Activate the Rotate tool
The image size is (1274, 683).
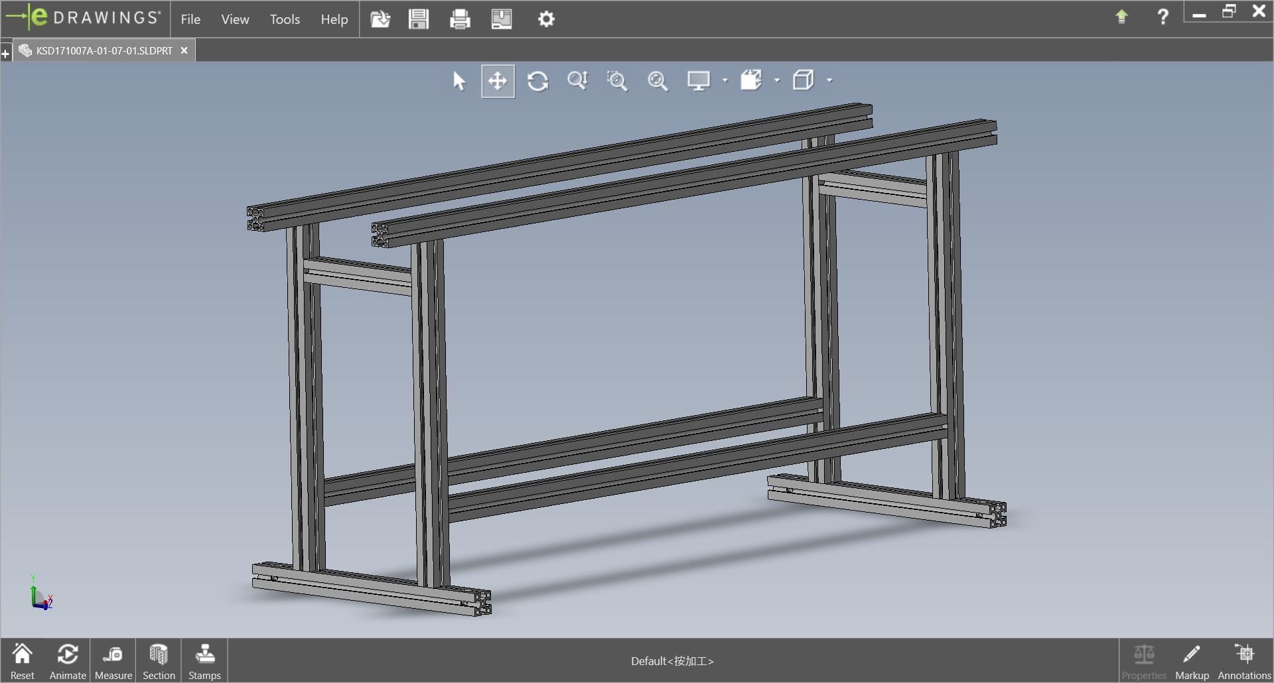click(537, 81)
